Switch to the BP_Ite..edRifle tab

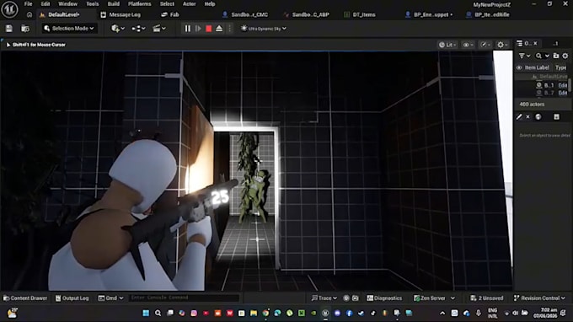[x=489, y=14]
